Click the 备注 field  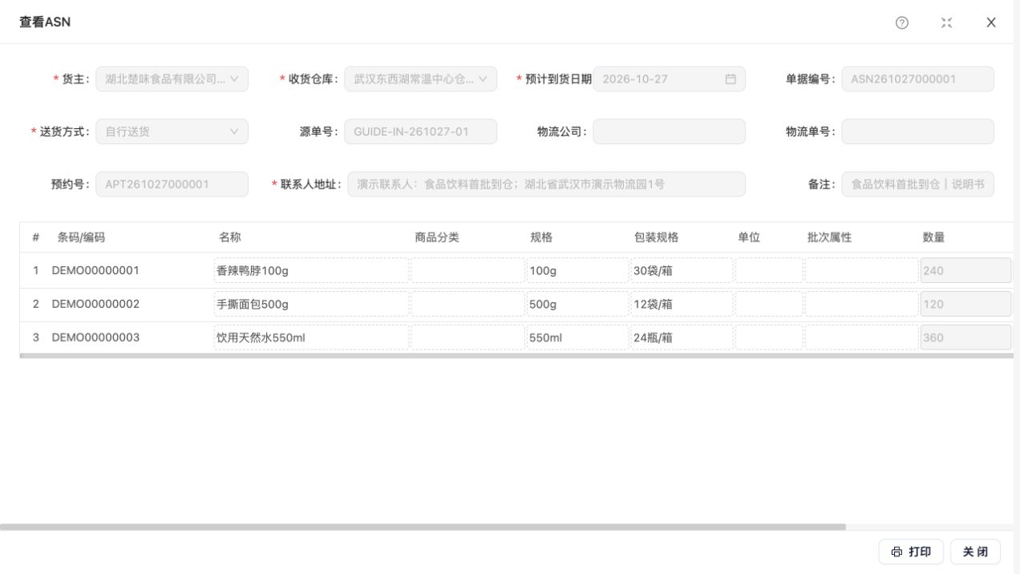917,184
